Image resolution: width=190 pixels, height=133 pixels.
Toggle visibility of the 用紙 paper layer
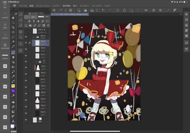point(26,120)
